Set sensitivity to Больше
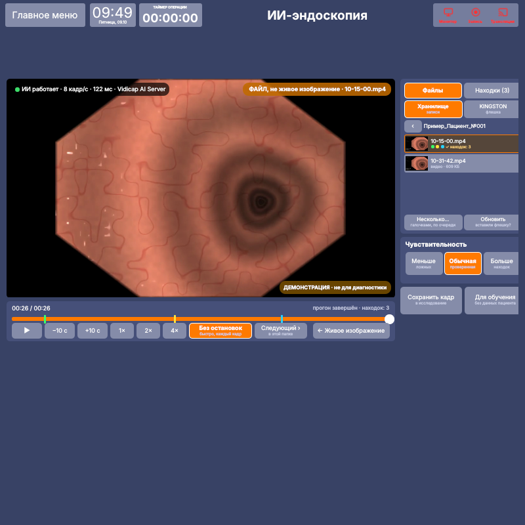Screen dimensions: 525x525 501,264
